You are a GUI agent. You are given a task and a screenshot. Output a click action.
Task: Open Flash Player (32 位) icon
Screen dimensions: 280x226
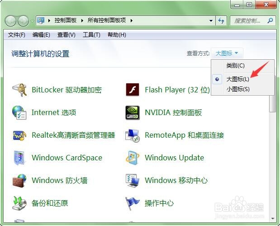tap(133, 90)
